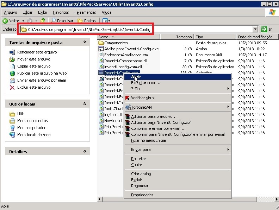
Task: Click the Voltar back arrow icon
Action: (x=5, y=21)
